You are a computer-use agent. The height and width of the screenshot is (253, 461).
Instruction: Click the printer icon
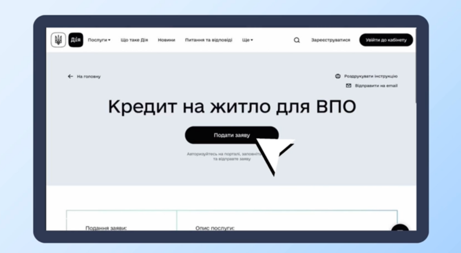click(338, 76)
